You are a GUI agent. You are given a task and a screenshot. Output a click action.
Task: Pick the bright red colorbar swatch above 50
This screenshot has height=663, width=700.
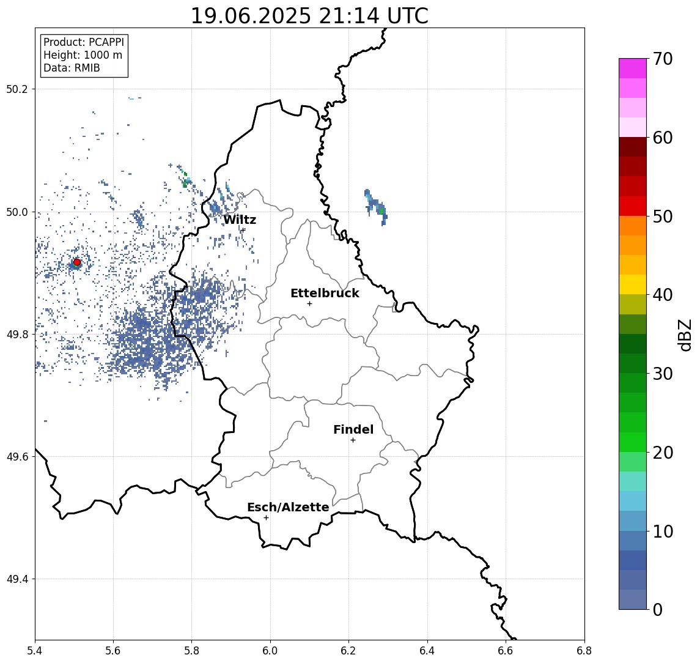pos(633,206)
